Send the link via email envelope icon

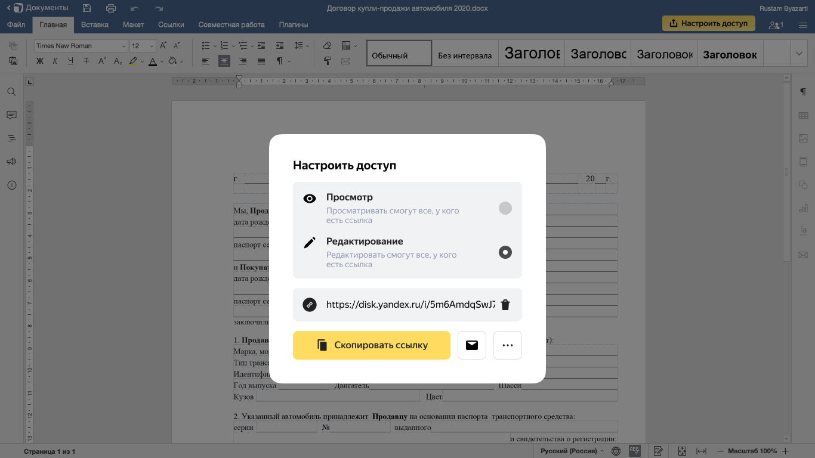click(x=472, y=345)
